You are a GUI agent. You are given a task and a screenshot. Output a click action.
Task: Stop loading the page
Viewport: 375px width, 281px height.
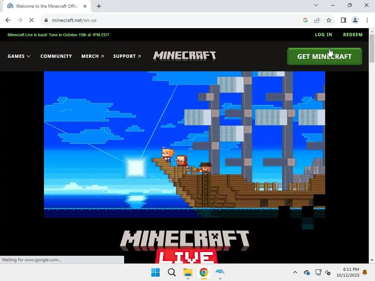click(31, 20)
